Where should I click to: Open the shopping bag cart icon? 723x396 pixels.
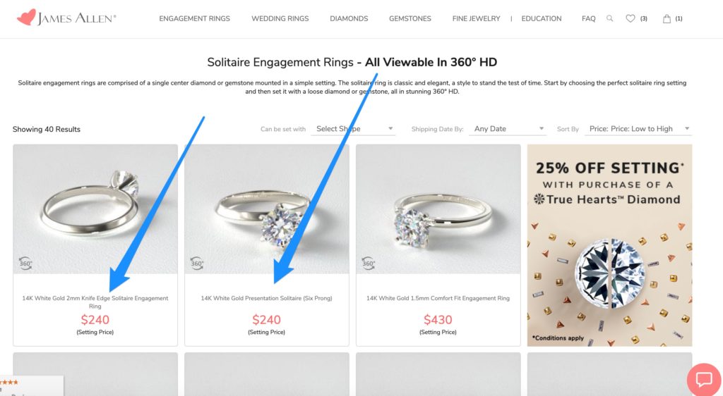(667, 19)
